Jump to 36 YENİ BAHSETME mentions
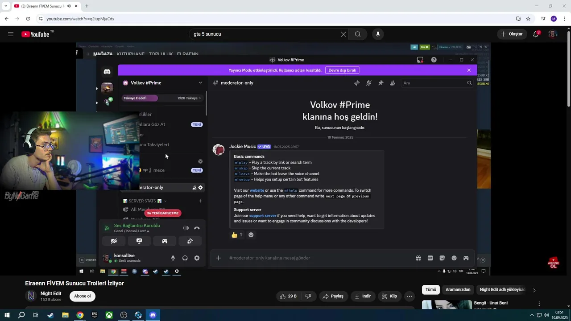The image size is (571, 321). pyautogui.click(x=163, y=213)
